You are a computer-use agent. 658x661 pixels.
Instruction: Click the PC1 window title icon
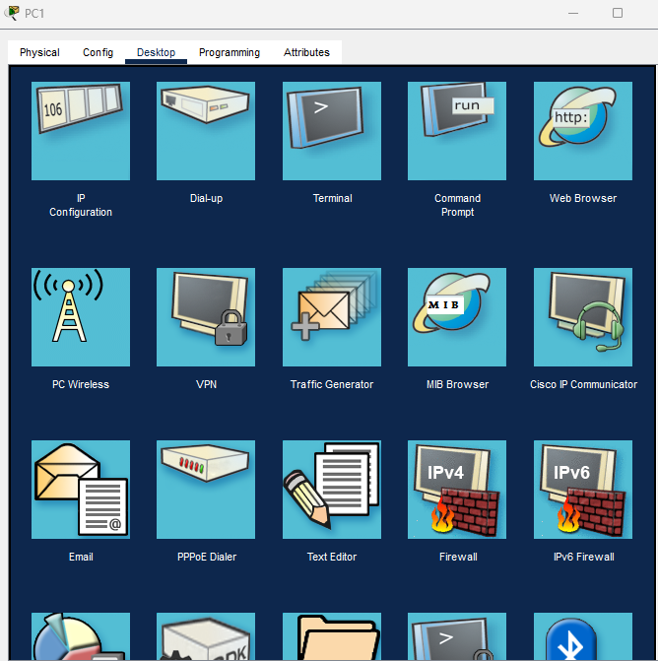tap(12, 13)
